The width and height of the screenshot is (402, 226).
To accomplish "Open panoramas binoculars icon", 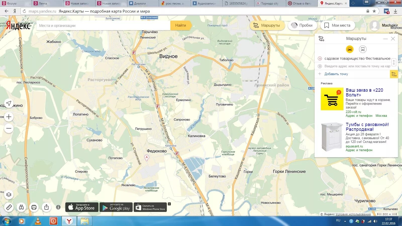I will [21, 207].
